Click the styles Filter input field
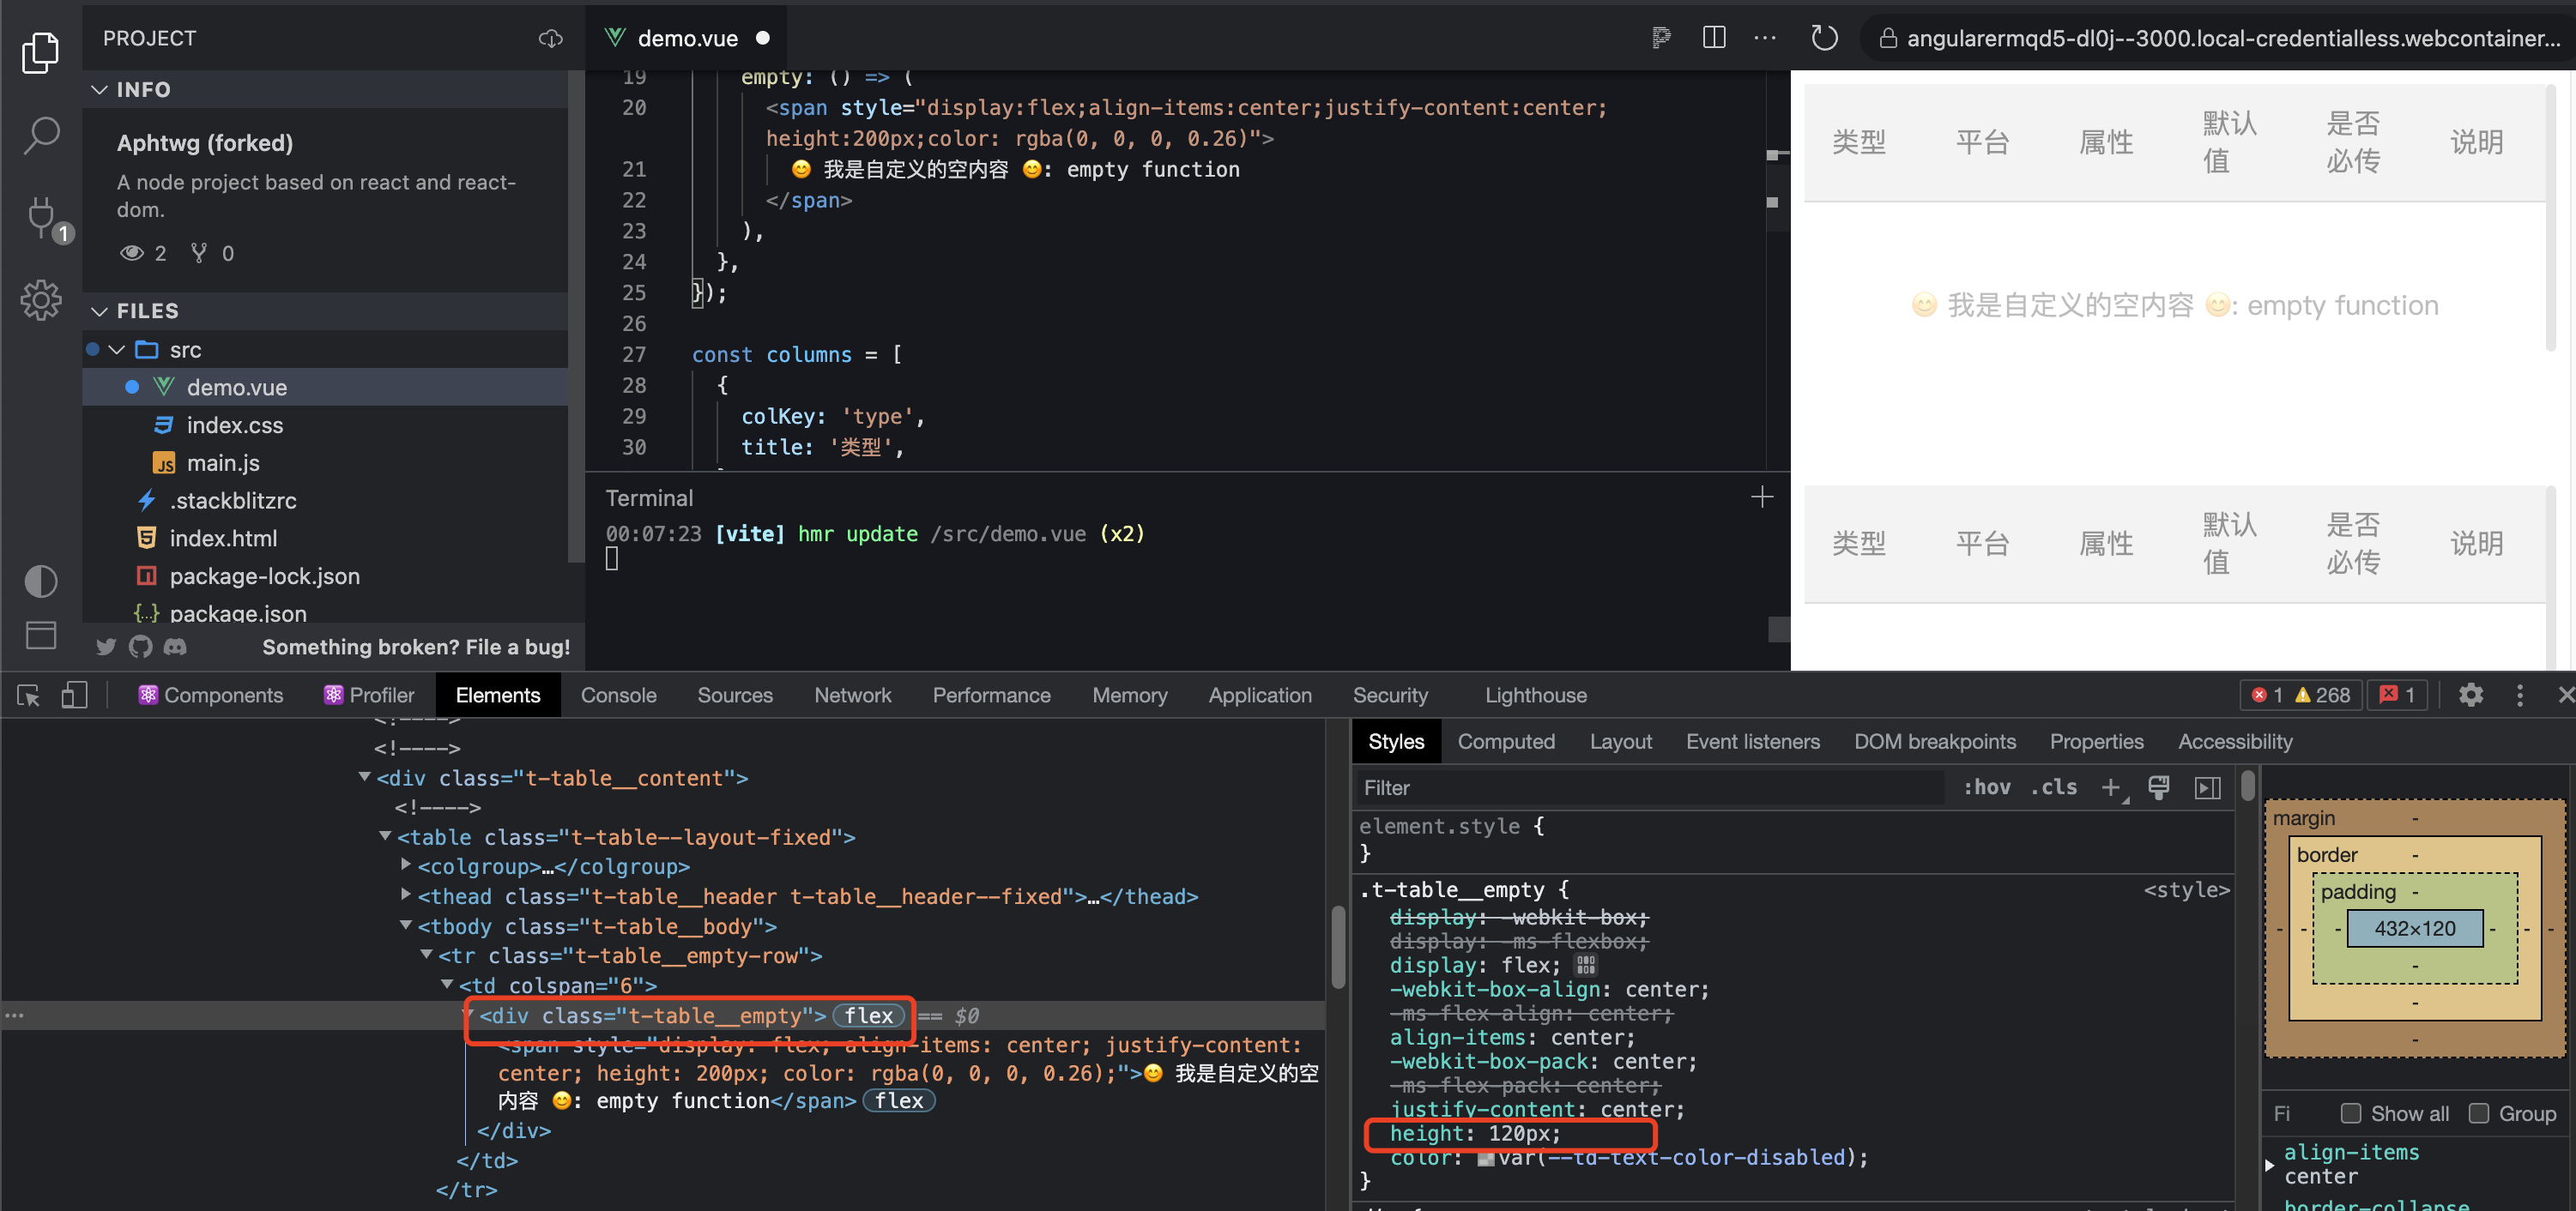The width and height of the screenshot is (2576, 1211). (x=1650, y=787)
